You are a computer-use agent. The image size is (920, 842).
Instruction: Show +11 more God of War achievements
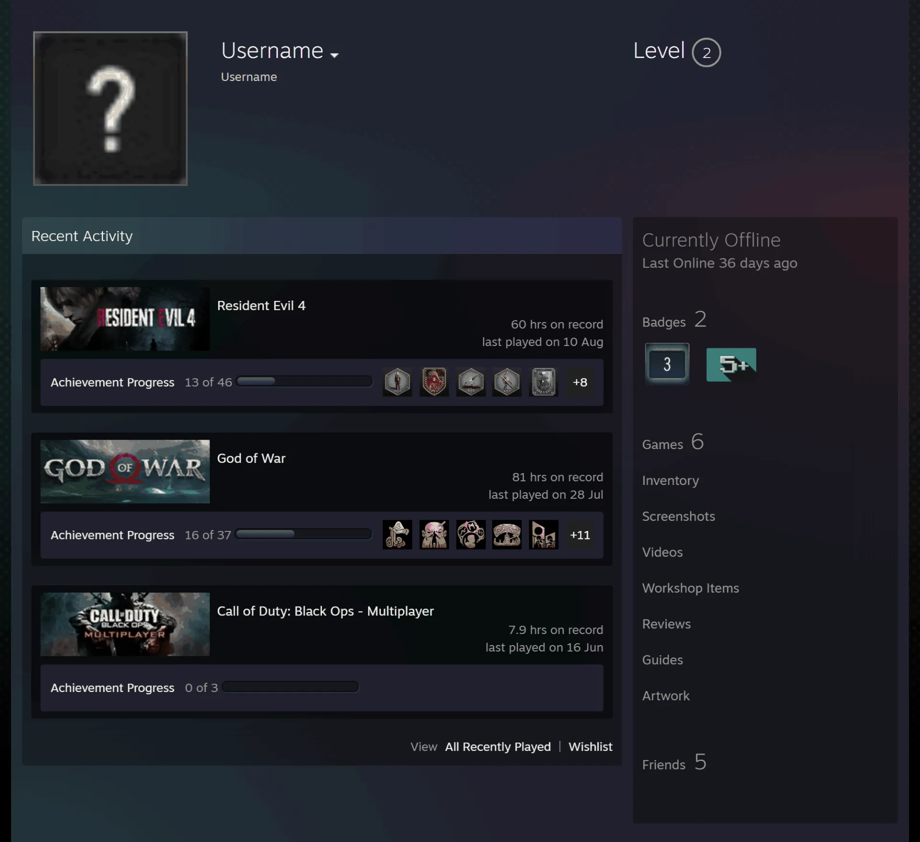580,535
